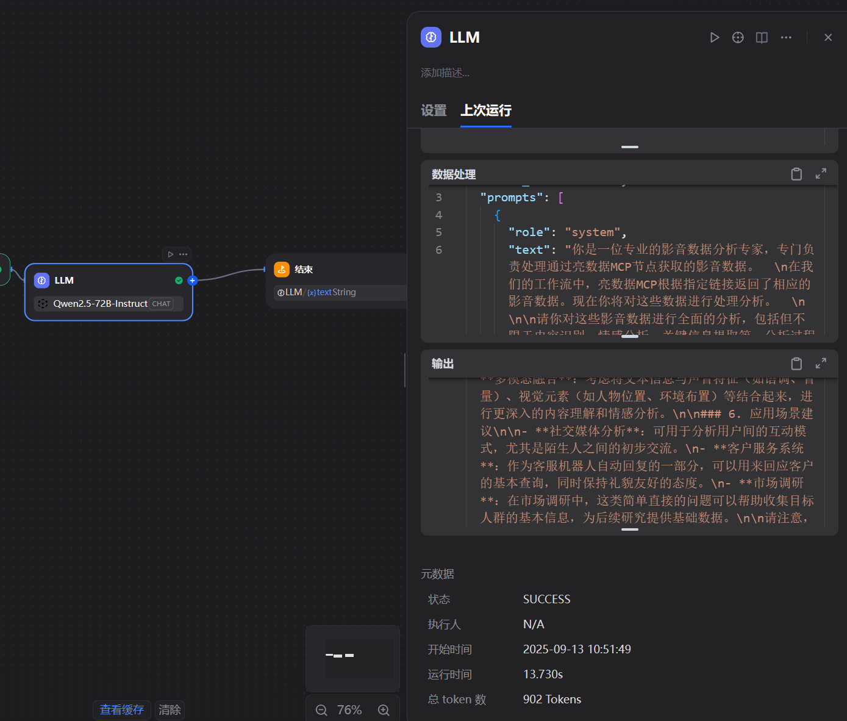847x721 pixels.
Task: Click the 输出 section title
Action: coord(443,364)
